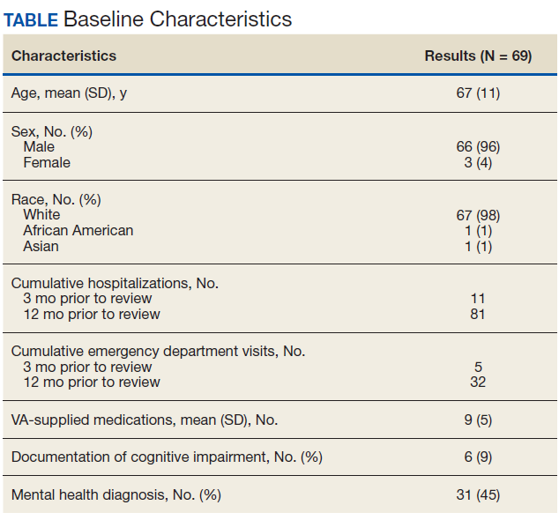This screenshot has height=520, width=559.
Task: Click the "VA-supplied medications, mean (SD), No." label
Action: point(145,420)
